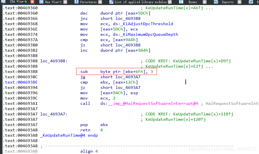The height and width of the screenshot is (154, 259).
Task: Click the '[eax+5DCh], ecx' operand
Action: [x=119, y=29]
